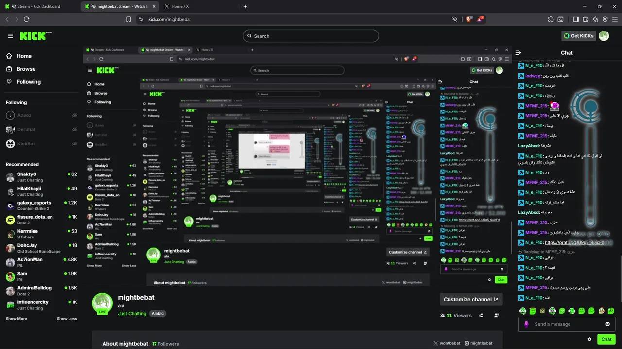Image resolution: width=622 pixels, height=349 pixels.
Task: Open a new browser tab
Action: 245,6
